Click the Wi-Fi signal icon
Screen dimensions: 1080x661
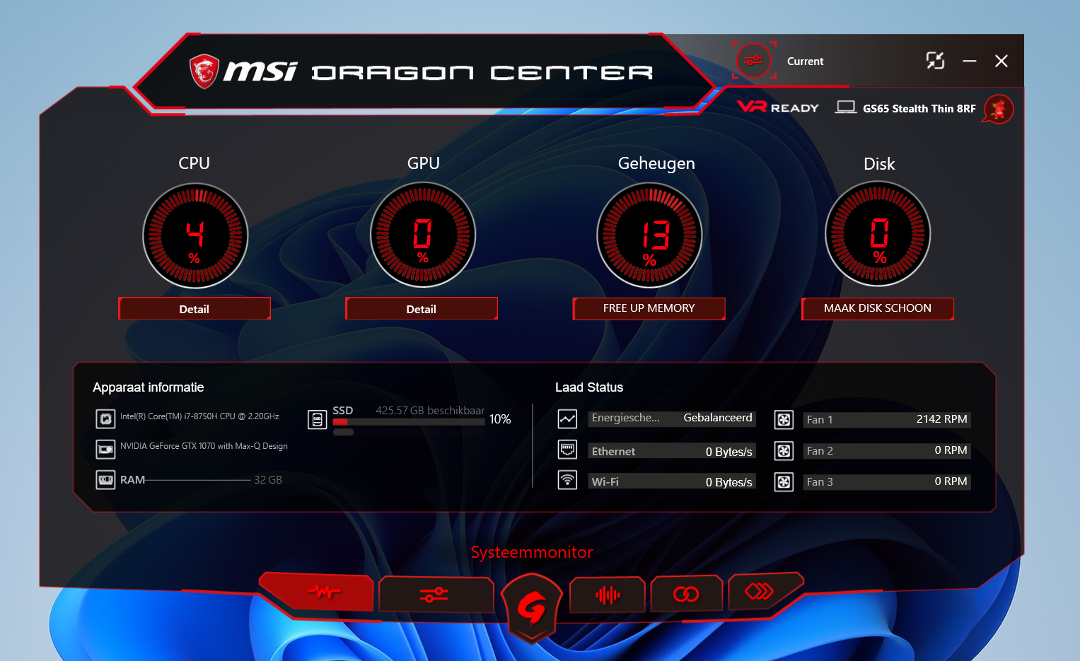567,480
